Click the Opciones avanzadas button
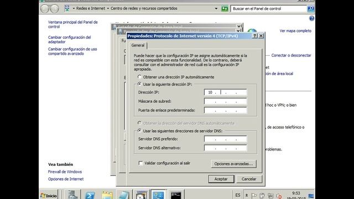Image resolution: width=354 pixels, height=199 pixels. pyautogui.click(x=233, y=164)
